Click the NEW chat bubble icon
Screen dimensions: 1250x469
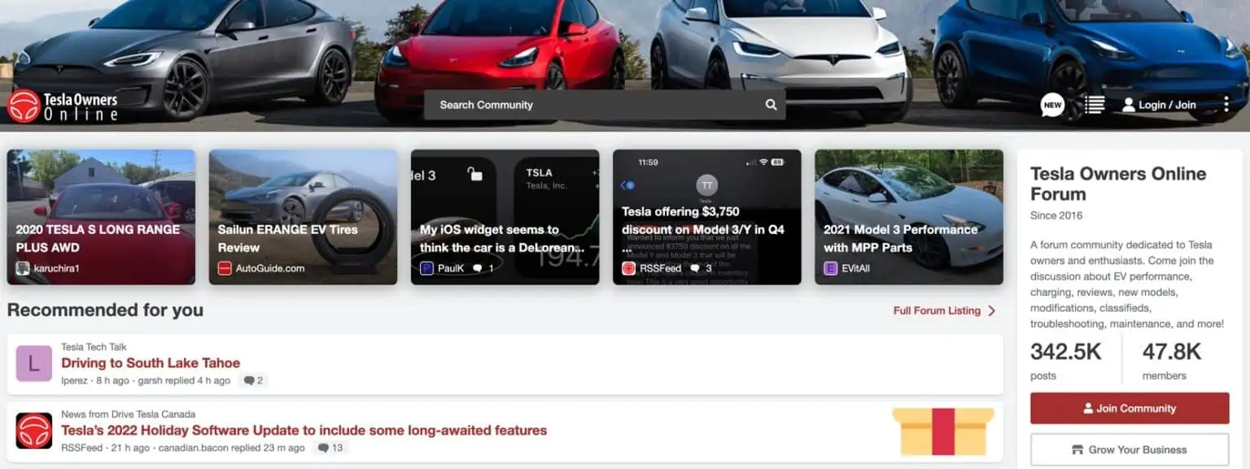click(x=1052, y=105)
